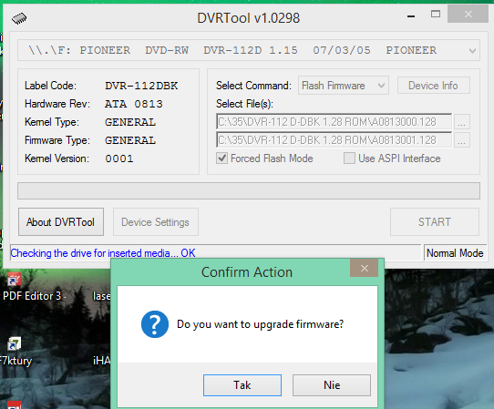Click the flash progress bar
The height and width of the screenshot is (409, 494).
249,190
